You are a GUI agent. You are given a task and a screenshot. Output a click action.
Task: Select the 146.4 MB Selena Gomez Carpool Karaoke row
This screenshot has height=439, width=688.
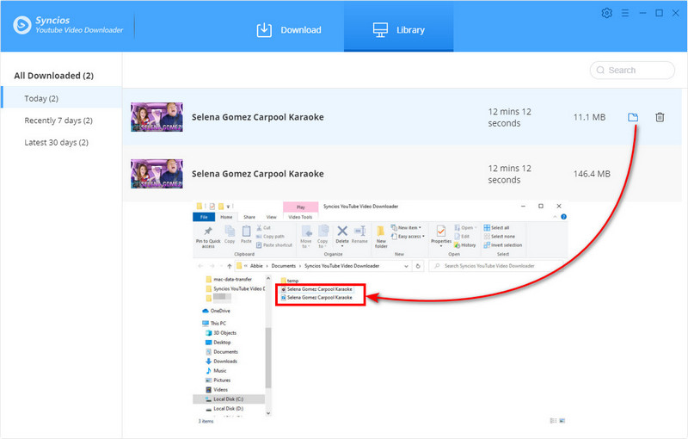tap(402, 174)
